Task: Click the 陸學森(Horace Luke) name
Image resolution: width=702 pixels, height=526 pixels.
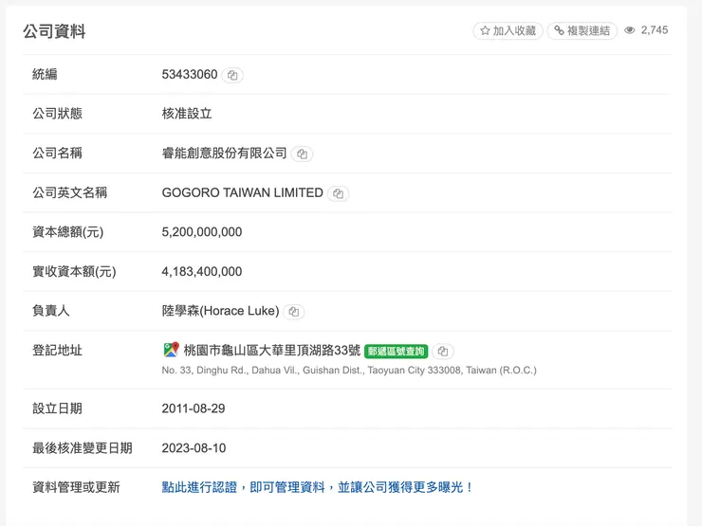Action: [x=220, y=311]
